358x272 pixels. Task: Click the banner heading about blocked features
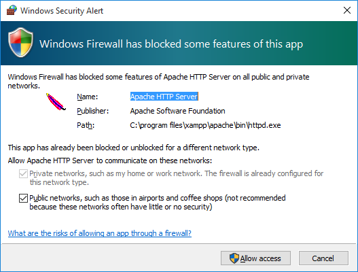[171, 44]
